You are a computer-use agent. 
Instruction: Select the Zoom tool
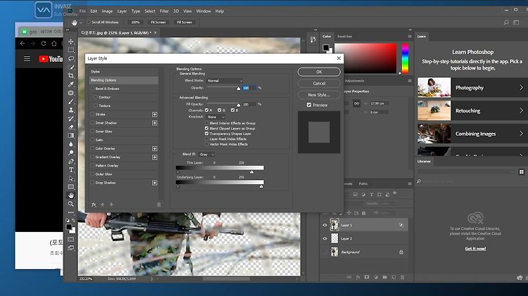tap(70, 204)
